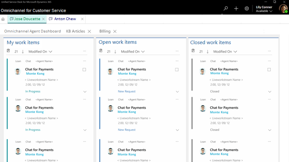Open ellipsis menu on first My work items card
Image resolution: width=289 pixels, height=162 pixels.
click(x=85, y=61)
